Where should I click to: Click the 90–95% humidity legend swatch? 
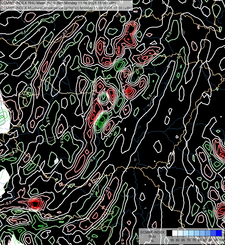coord(213,233)
